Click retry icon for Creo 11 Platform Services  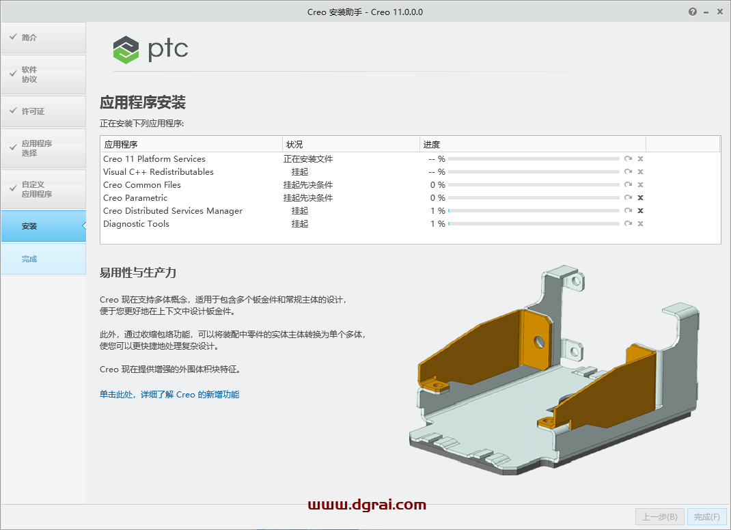pos(628,159)
